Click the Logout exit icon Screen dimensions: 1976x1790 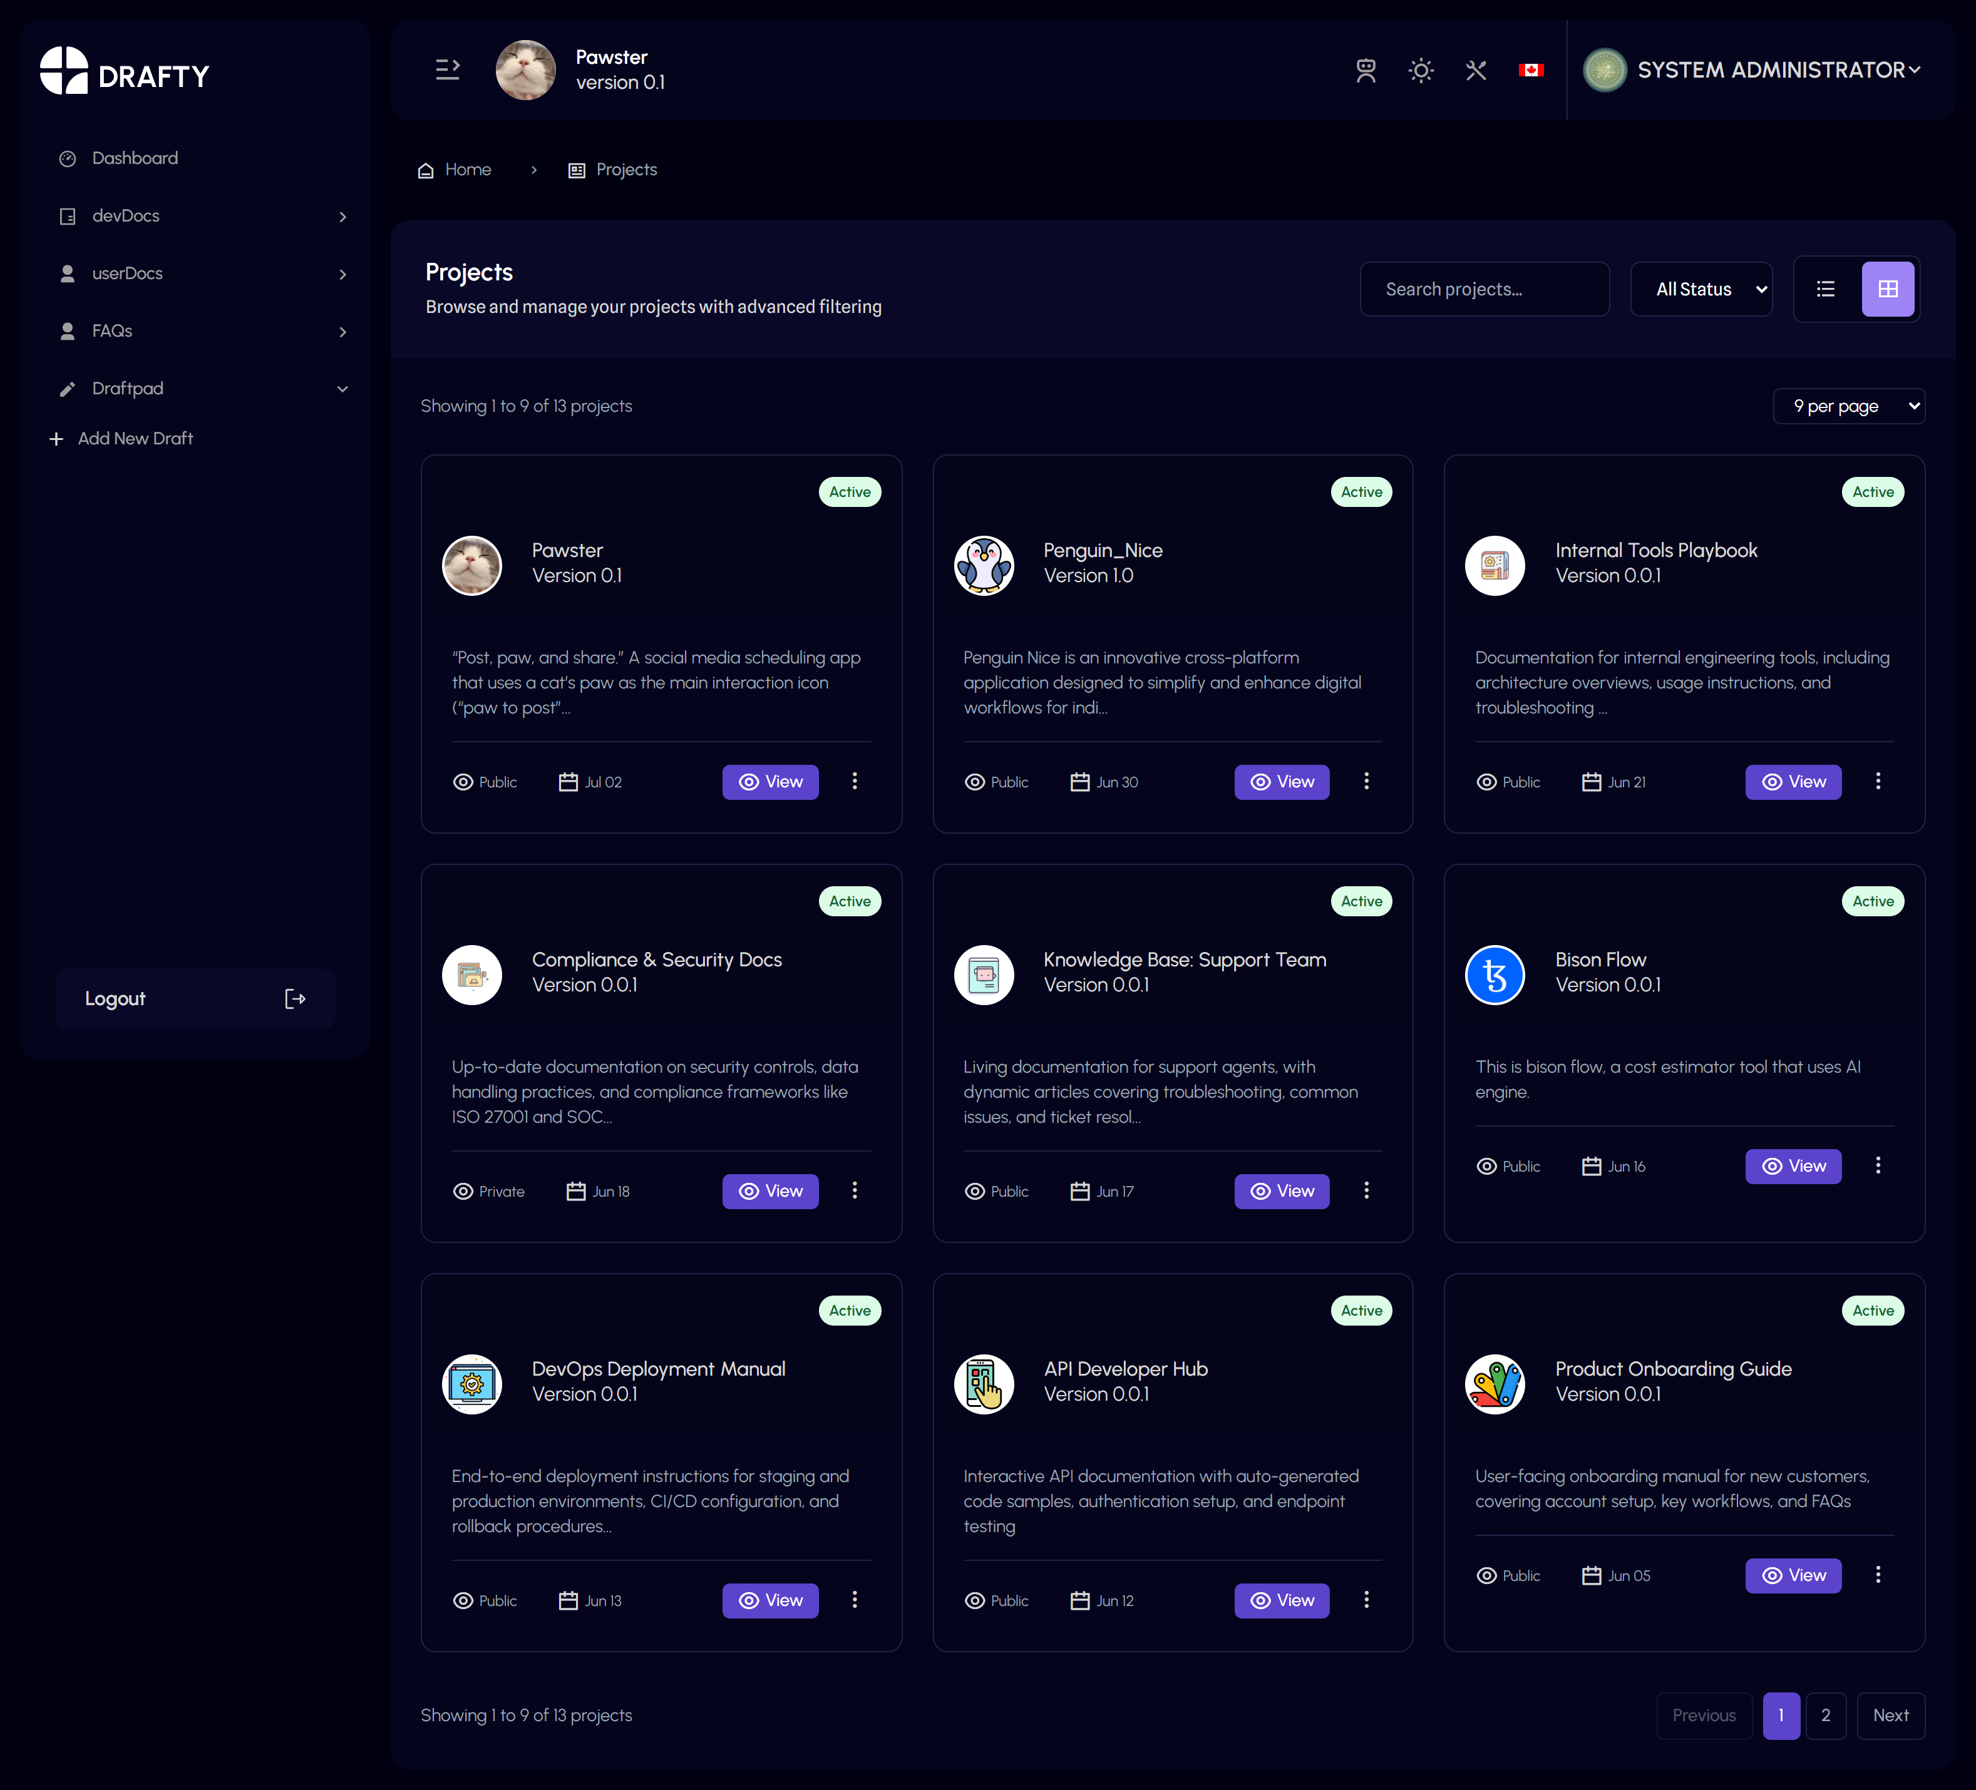click(x=295, y=998)
